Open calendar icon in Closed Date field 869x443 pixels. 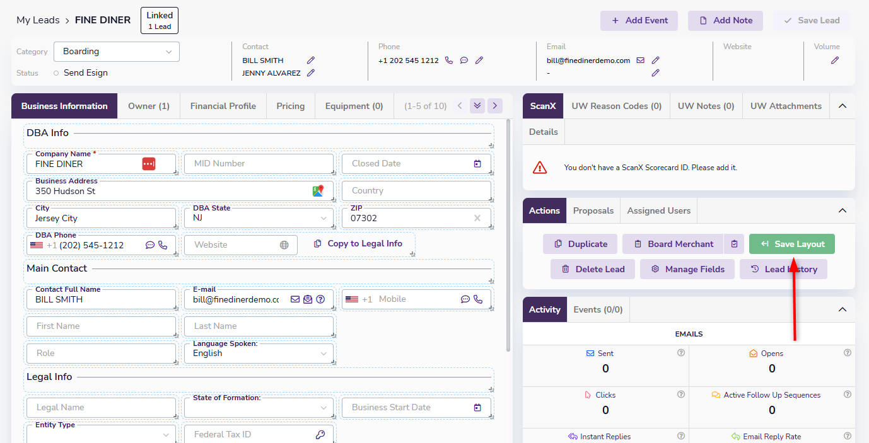tap(477, 163)
